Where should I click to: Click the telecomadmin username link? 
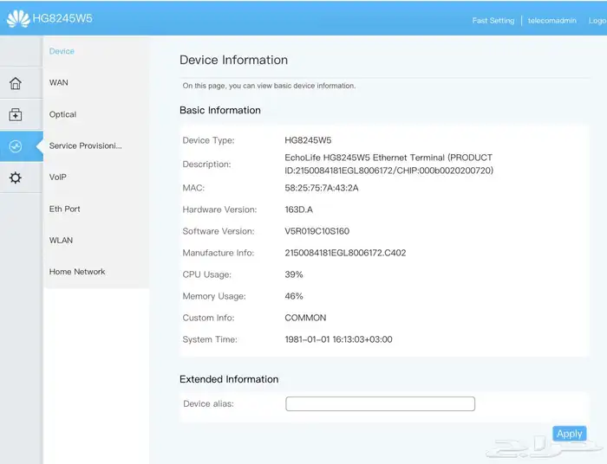555,21
